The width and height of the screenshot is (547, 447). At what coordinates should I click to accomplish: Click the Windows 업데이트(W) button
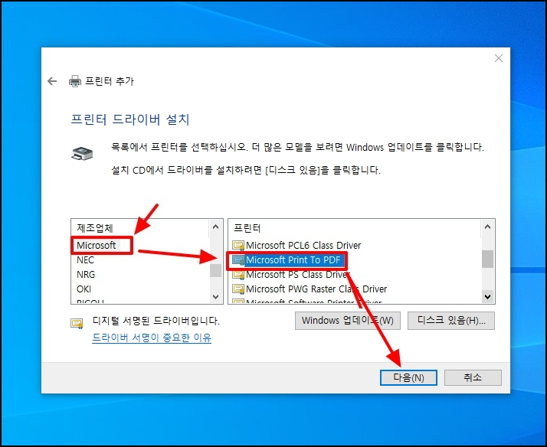[x=348, y=321]
